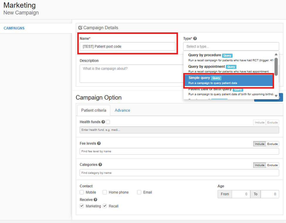Click the Receive help icon

pos(95,200)
